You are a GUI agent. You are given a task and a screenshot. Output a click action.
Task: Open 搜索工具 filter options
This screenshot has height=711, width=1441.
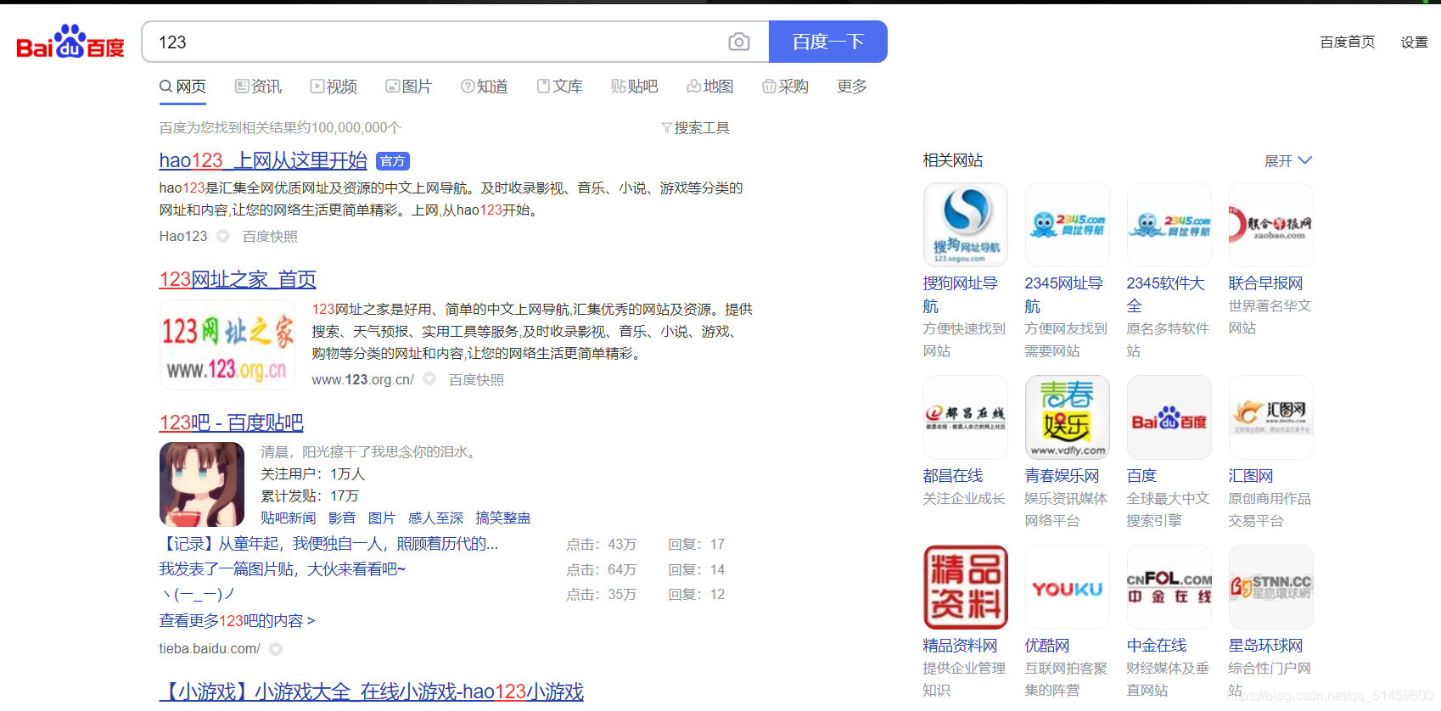point(695,128)
